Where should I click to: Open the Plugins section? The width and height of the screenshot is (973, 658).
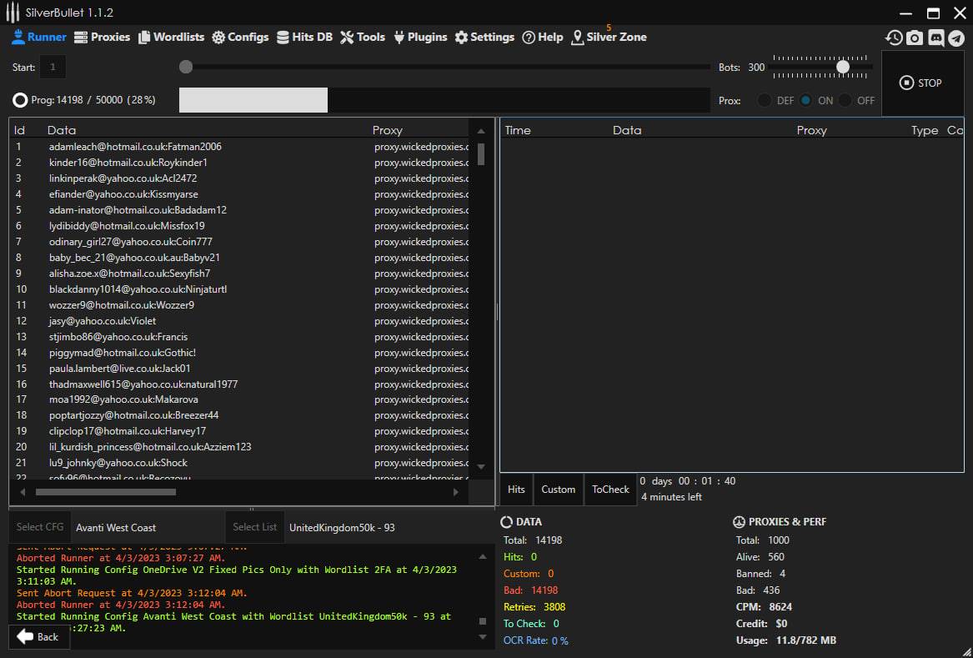click(x=419, y=37)
